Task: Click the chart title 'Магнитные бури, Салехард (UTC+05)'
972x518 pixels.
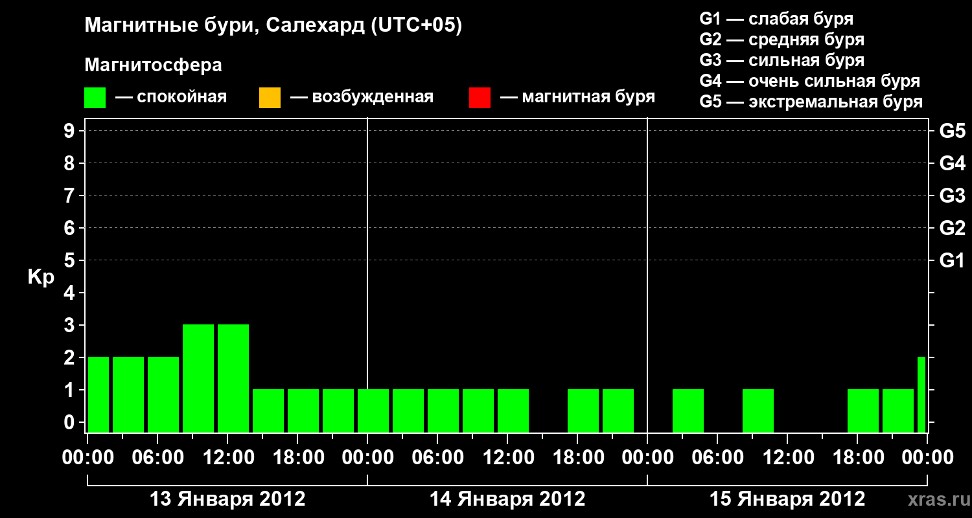Action: [273, 25]
